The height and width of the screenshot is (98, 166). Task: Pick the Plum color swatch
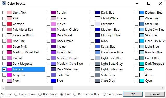click(9, 81)
